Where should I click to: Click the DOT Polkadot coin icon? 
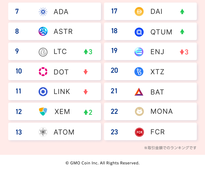pos(43,72)
